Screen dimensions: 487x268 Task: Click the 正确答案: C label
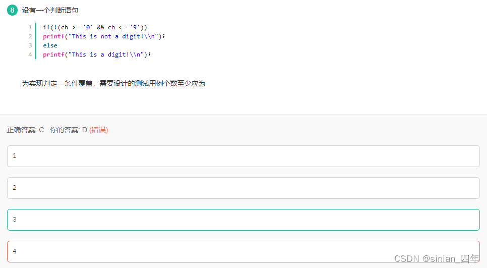(x=26, y=130)
